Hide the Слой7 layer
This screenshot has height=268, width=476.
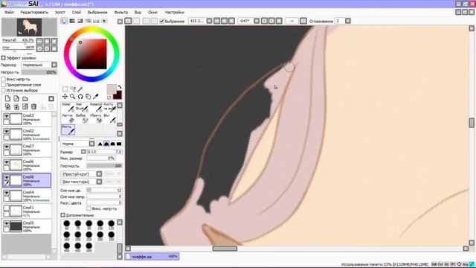point(6,147)
